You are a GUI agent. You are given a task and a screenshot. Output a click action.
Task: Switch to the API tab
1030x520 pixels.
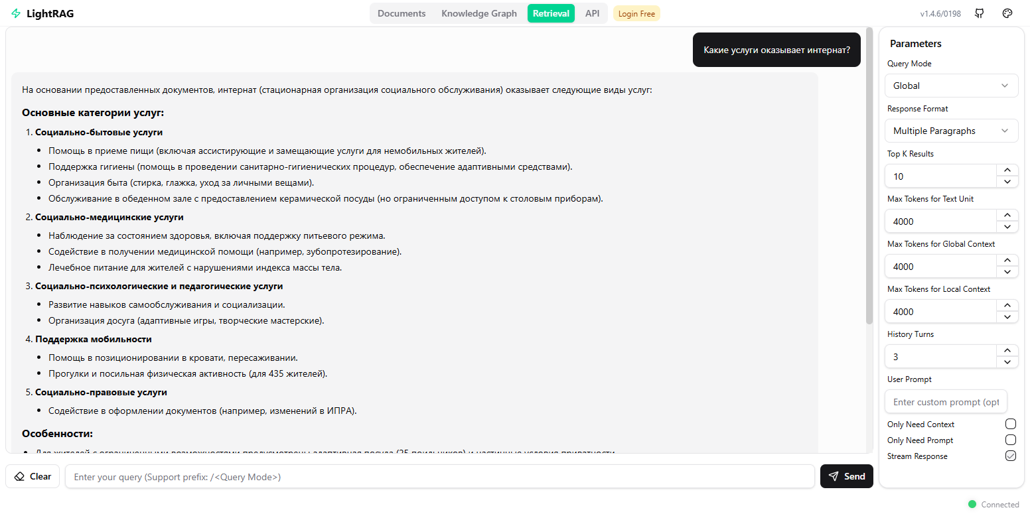pos(592,13)
